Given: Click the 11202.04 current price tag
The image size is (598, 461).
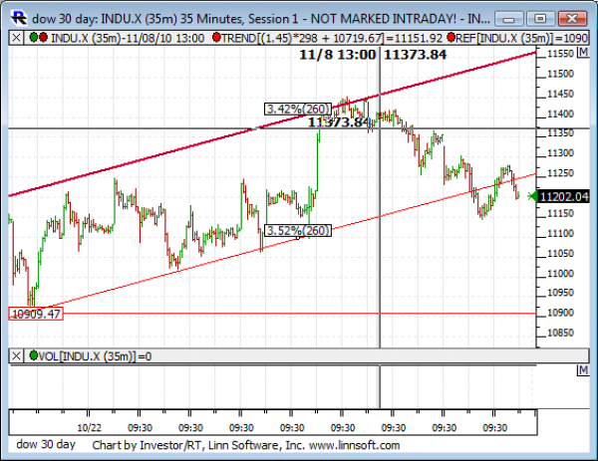Looking at the screenshot, I should (x=564, y=196).
